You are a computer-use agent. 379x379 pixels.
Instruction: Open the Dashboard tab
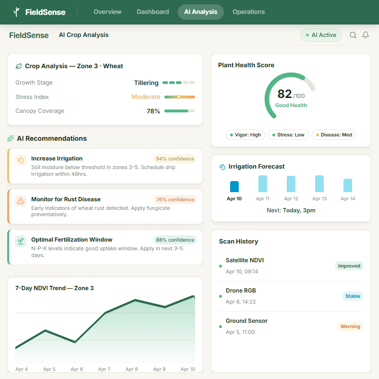point(153,12)
